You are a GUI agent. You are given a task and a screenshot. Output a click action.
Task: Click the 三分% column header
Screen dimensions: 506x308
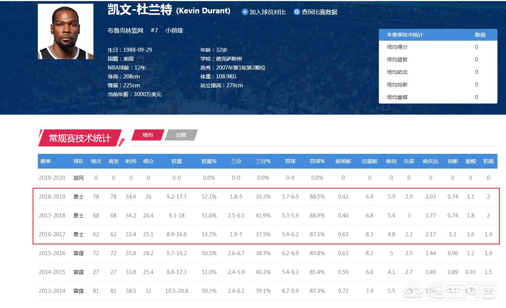click(263, 161)
